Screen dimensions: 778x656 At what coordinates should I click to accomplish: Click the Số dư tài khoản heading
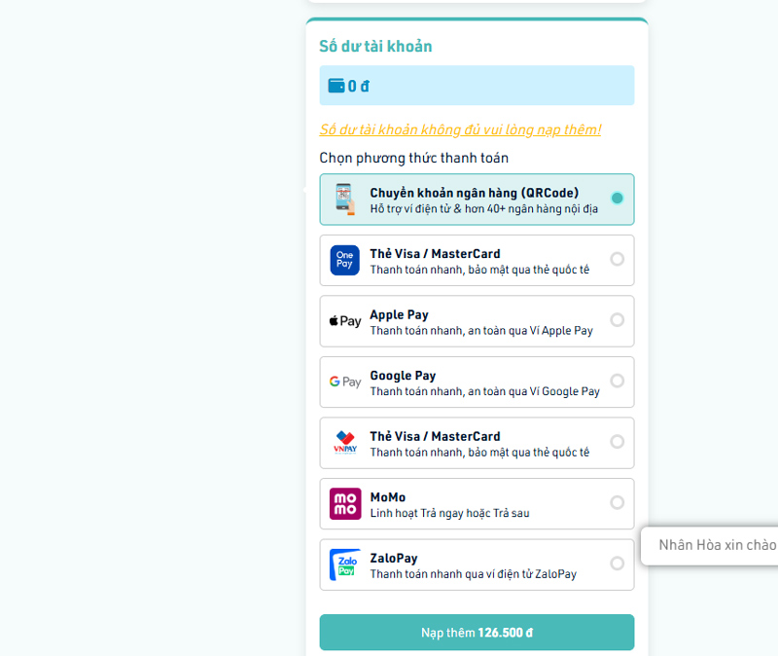(x=375, y=46)
